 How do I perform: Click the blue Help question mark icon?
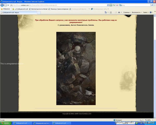coord(151,12)
